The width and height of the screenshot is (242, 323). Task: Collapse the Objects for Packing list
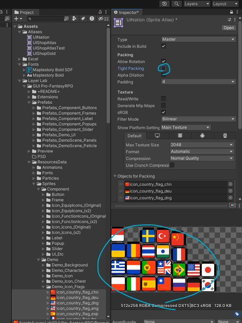[x=115, y=176]
